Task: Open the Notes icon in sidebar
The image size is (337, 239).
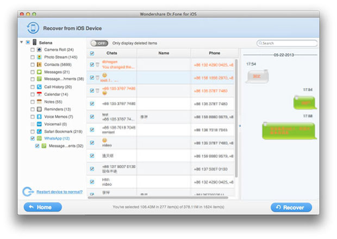Action: click(39, 101)
